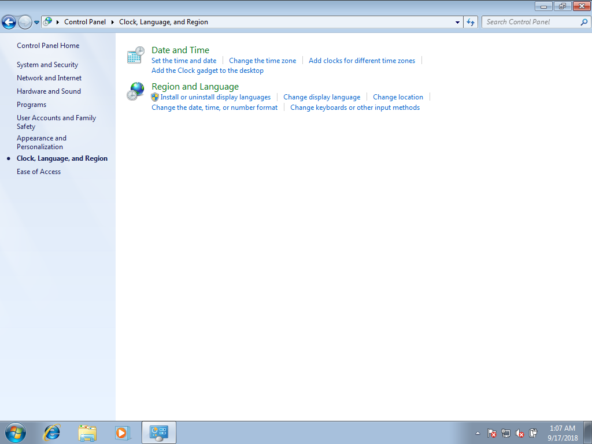Screen dimensions: 592x444
Task: Click Change the date, time, or number format
Action: point(214,108)
